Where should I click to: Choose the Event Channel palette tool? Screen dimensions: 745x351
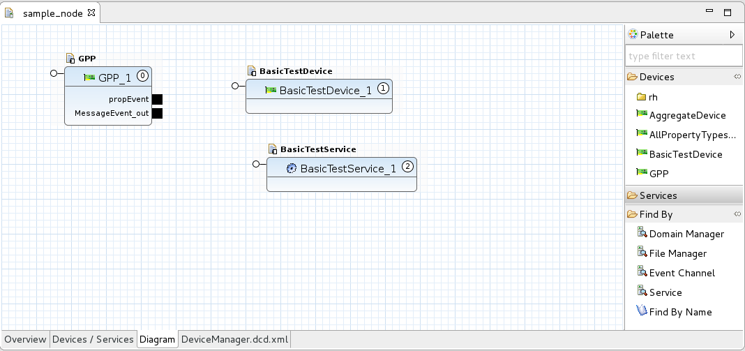click(x=682, y=273)
